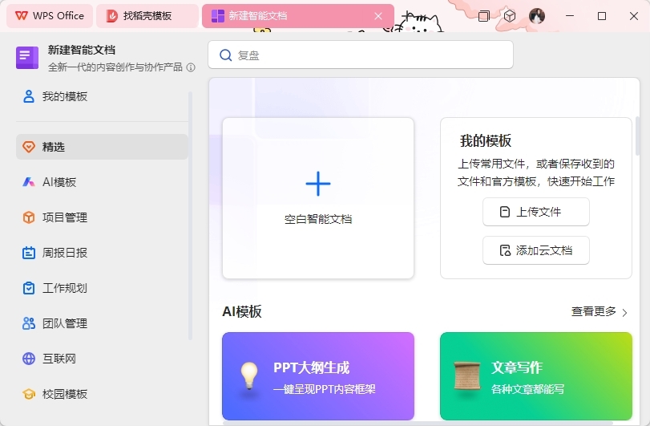
Task: Click the clipboard icon of 工作规划
Action: pos(29,288)
